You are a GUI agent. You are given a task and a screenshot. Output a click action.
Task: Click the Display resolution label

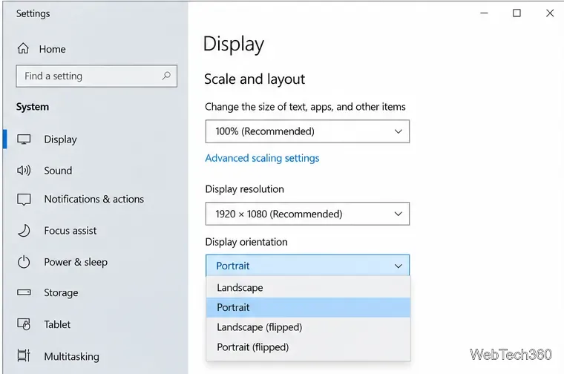[244, 189]
